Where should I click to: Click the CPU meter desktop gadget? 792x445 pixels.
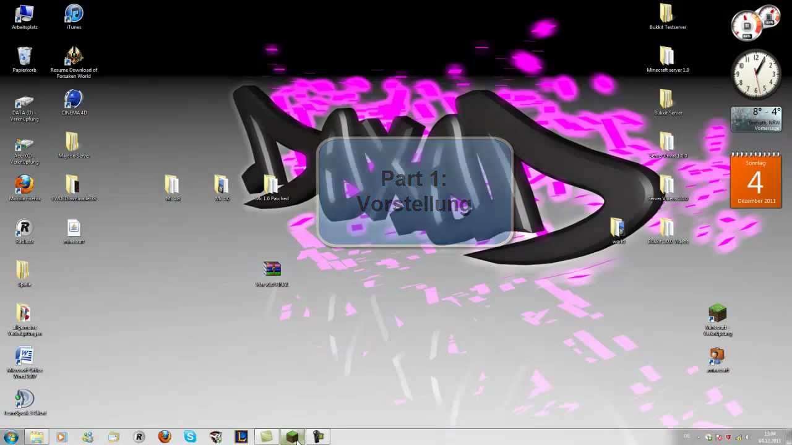755,23
